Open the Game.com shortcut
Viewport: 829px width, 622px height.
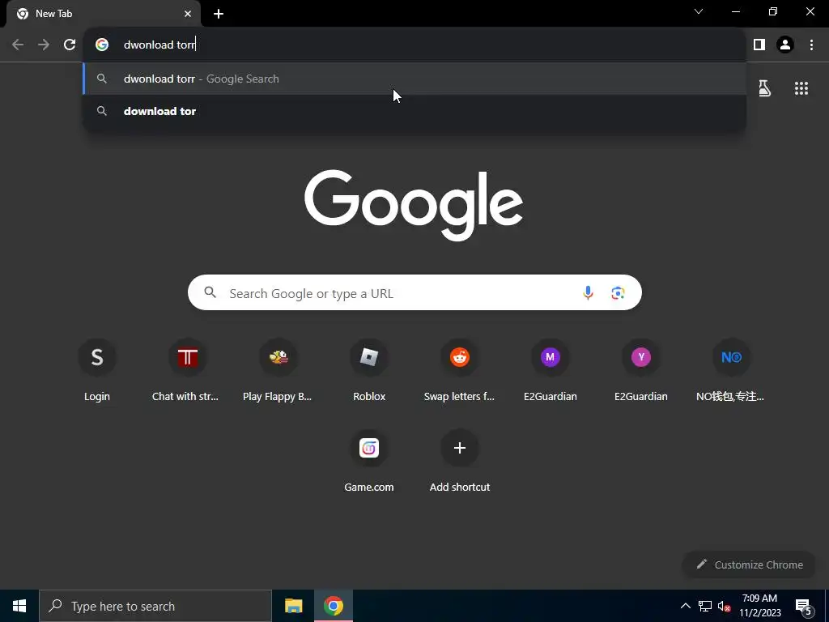tap(369, 461)
